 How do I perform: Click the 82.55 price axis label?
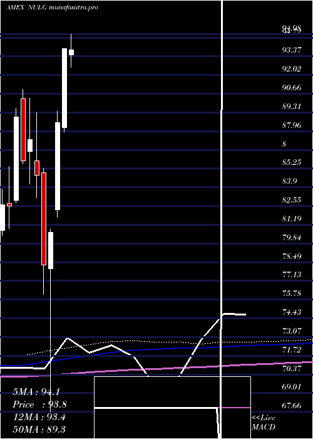[292, 200]
